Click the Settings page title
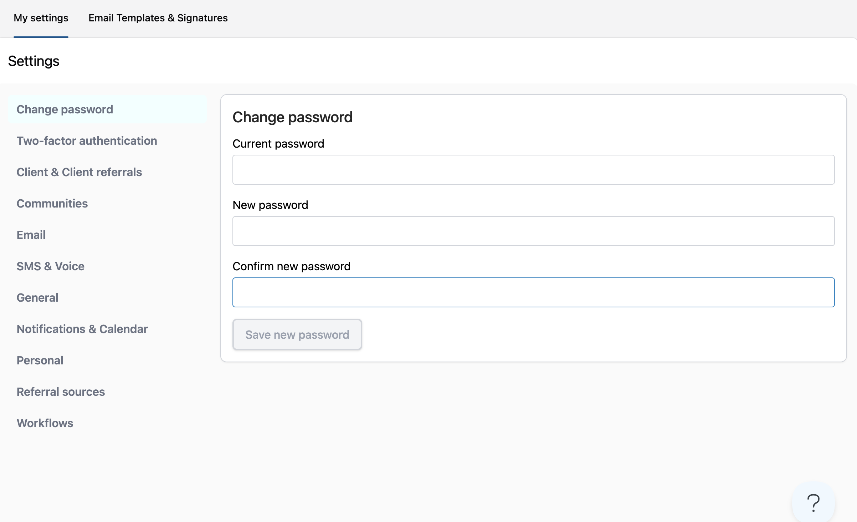This screenshot has width=857, height=522. coord(34,61)
